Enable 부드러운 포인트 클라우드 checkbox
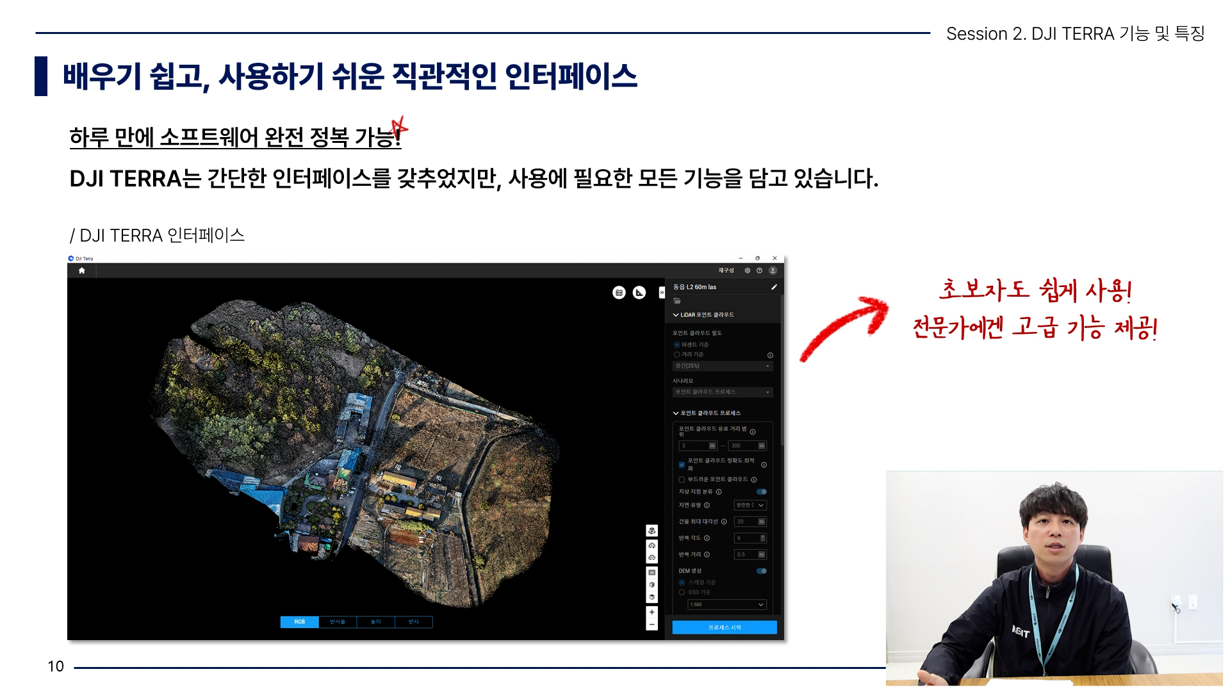The width and height of the screenshot is (1230, 692). coord(682,480)
